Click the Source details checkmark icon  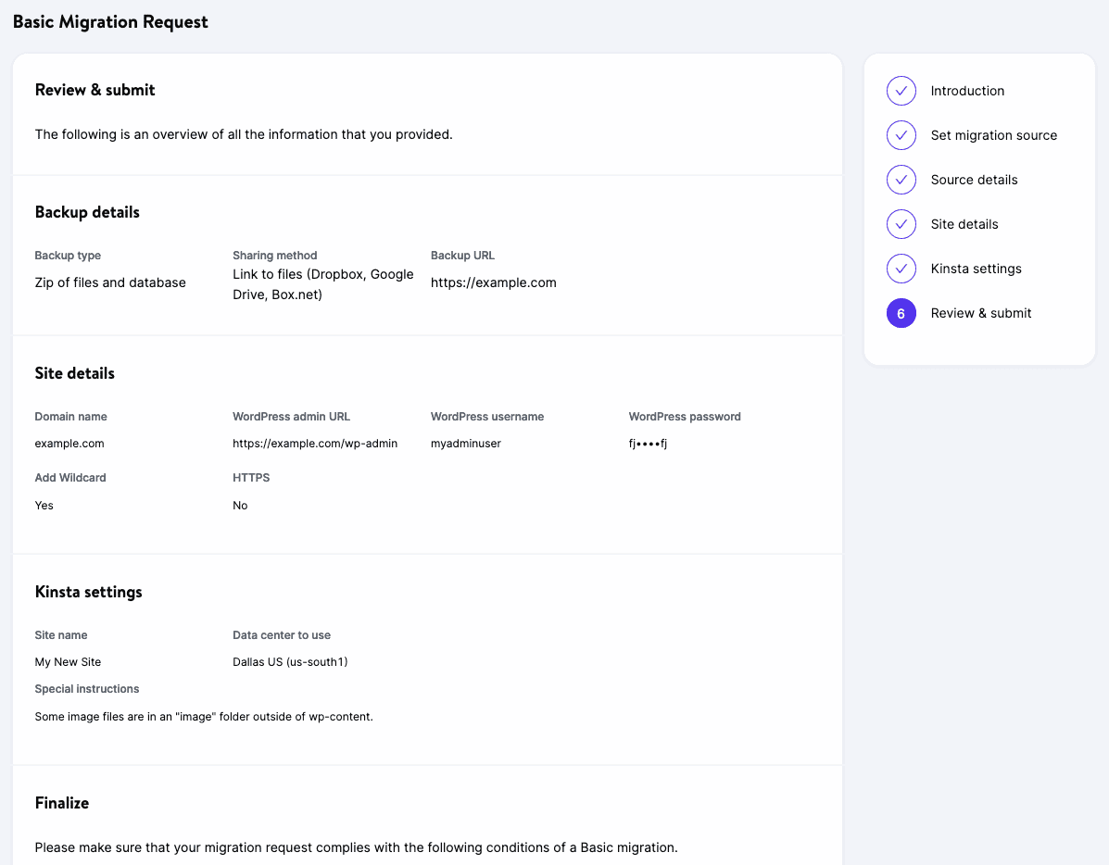[901, 180]
